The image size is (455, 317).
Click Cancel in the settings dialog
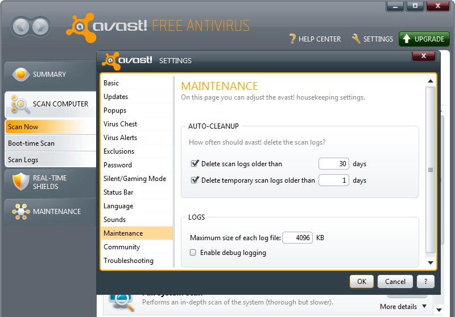[x=395, y=282]
